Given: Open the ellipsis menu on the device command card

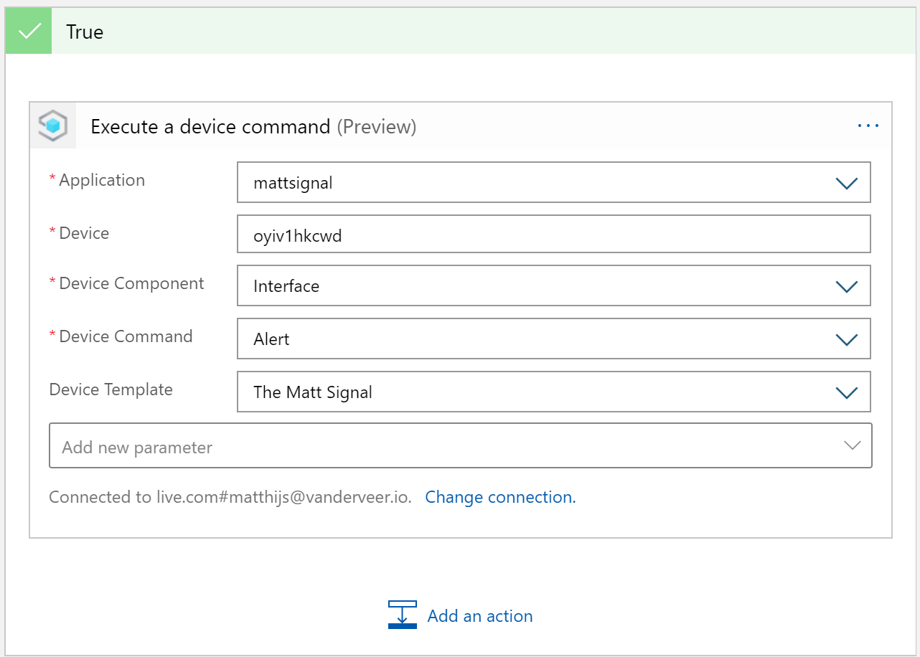Looking at the screenshot, I should pyautogui.click(x=868, y=126).
